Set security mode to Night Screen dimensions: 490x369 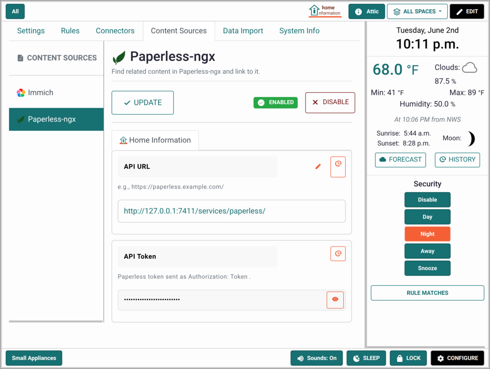[x=428, y=234]
